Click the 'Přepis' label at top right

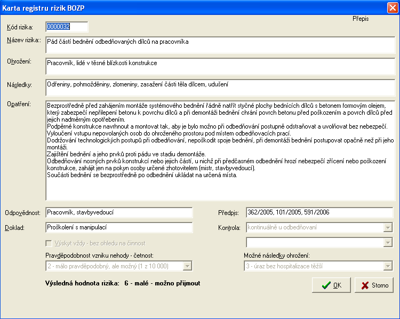coord(361,19)
